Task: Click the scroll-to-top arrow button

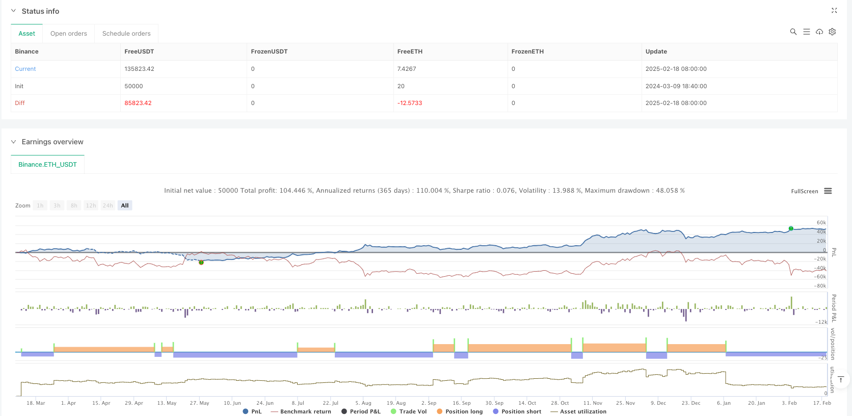Action: point(841,380)
